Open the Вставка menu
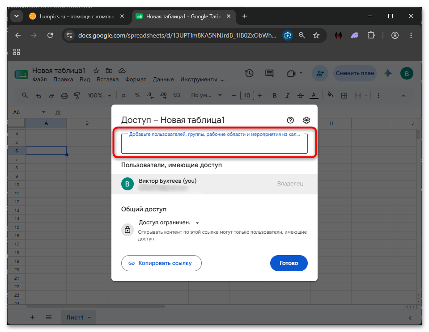Image resolution: width=429 pixels, height=332 pixels. 107,80
